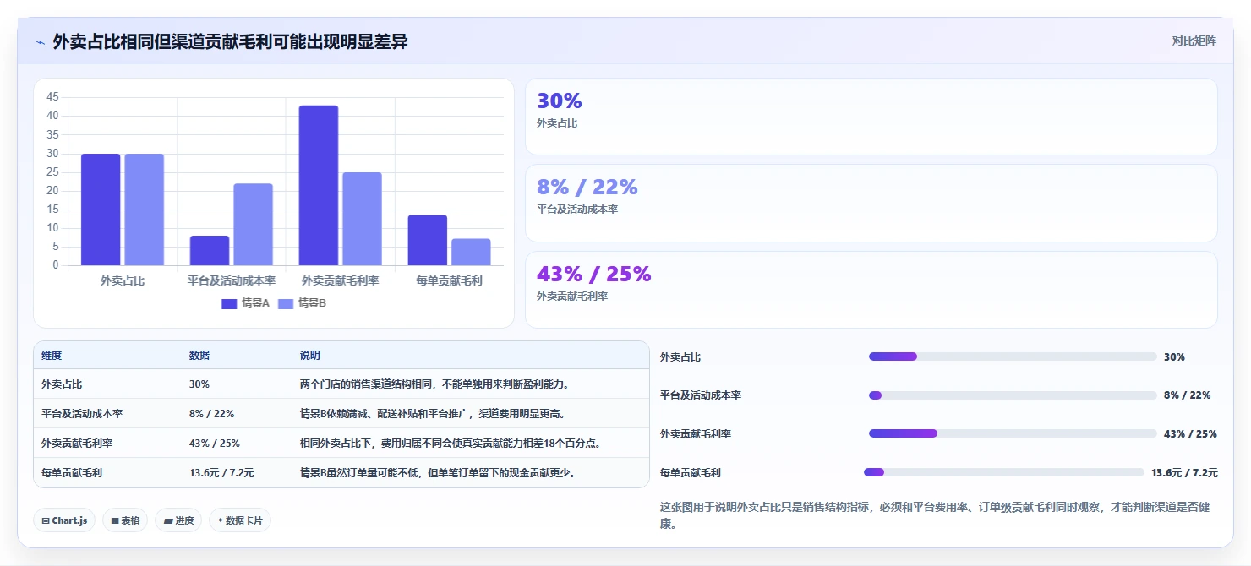Select the 外卖占比 progress bar

pos(1013,356)
